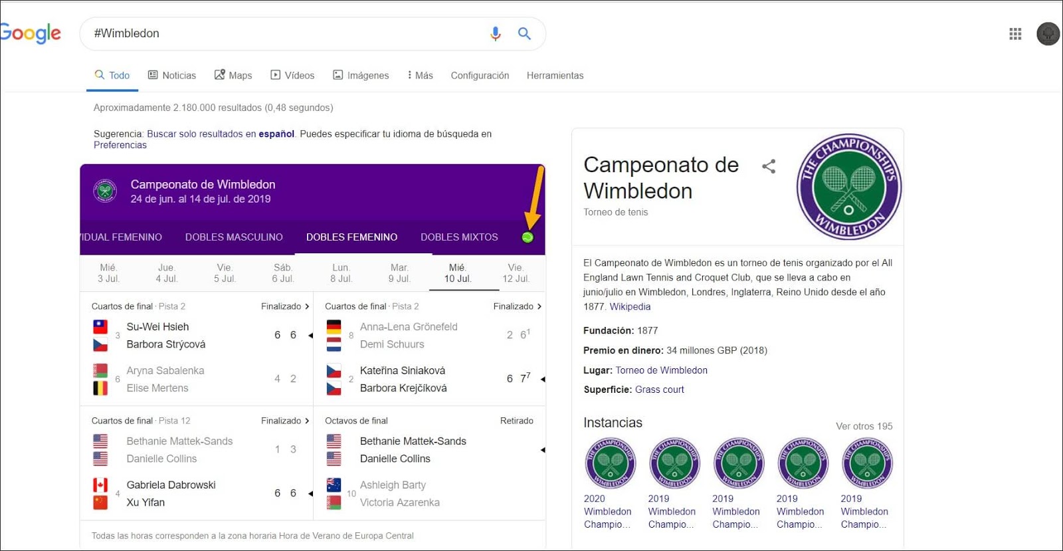
Task: Open the Google apps grid menu
Action: click(1015, 34)
